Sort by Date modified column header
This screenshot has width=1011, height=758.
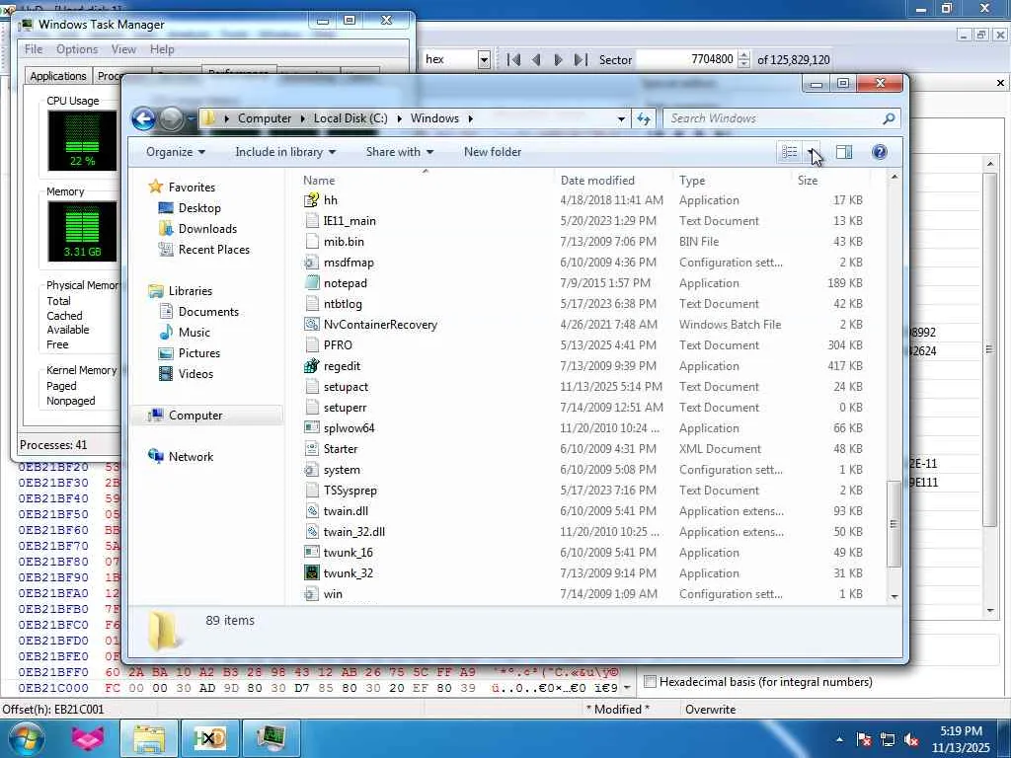point(612,181)
